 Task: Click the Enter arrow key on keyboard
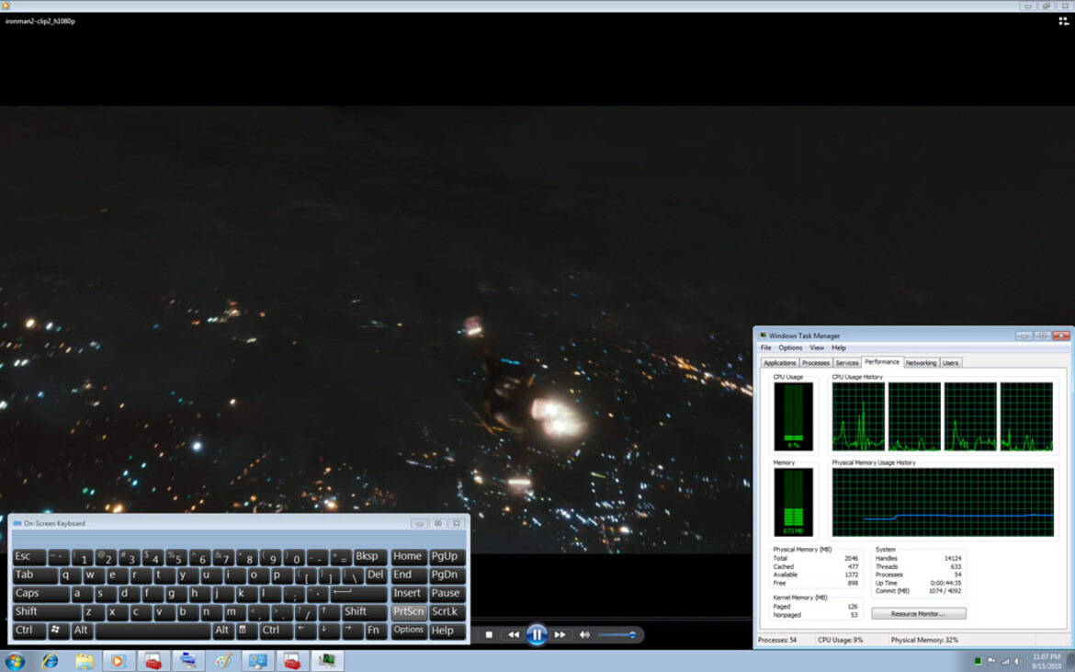(x=358, y=593)
